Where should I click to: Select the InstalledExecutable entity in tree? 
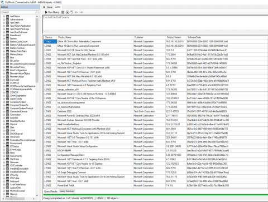19,169
